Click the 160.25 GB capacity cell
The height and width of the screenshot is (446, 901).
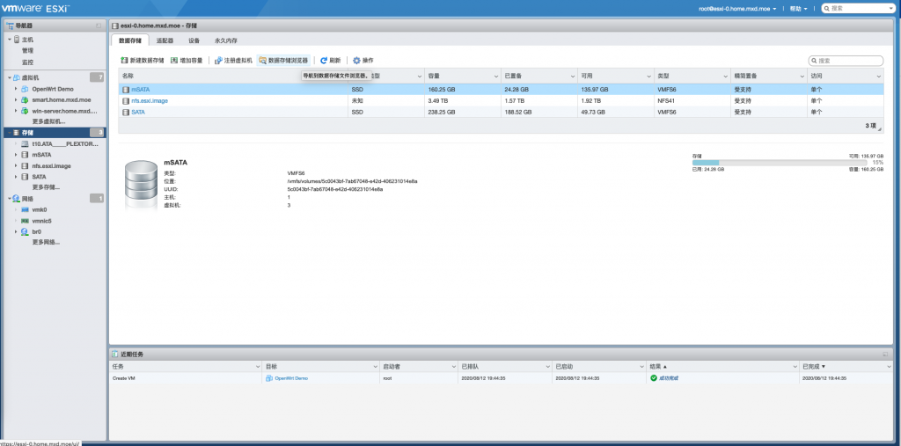(463, 90)
